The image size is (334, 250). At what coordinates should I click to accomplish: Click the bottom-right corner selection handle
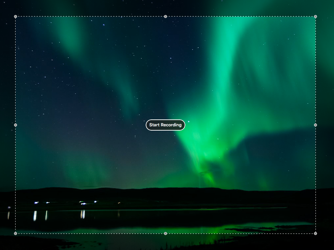pyautogui.click(x=315, y=234)
